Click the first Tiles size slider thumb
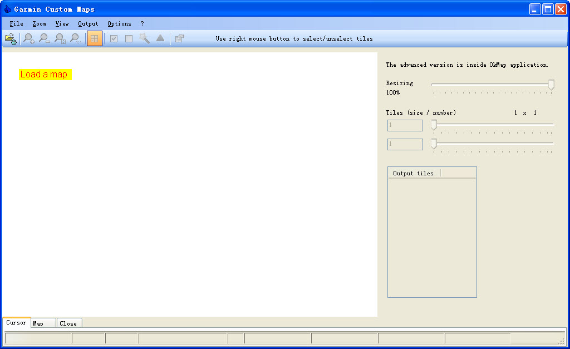Viewport: 570px width, 349px height. point(434,125)
